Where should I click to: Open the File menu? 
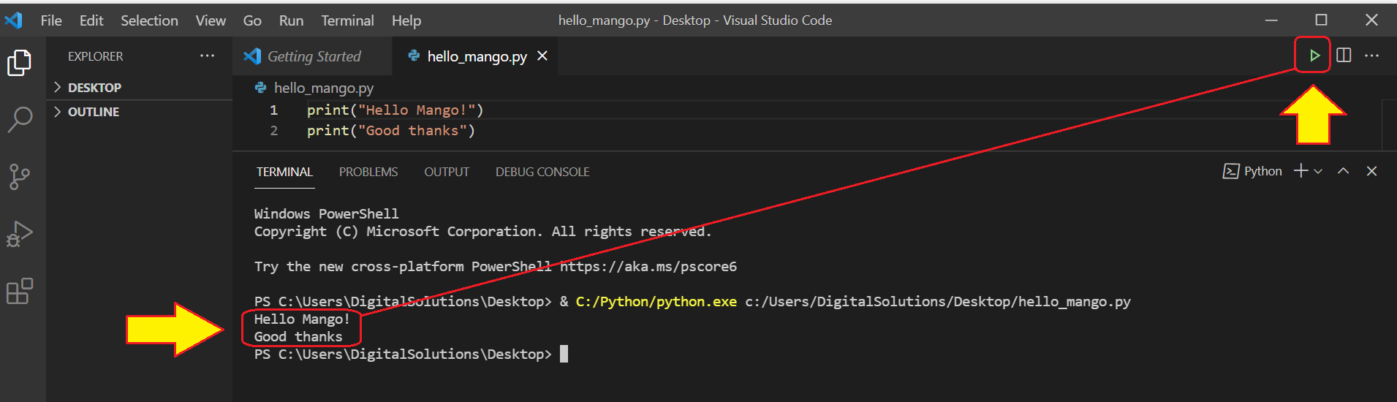point(51,20)
